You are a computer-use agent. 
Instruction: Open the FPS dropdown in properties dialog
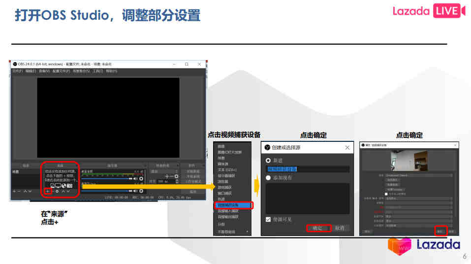click(419, 207)
